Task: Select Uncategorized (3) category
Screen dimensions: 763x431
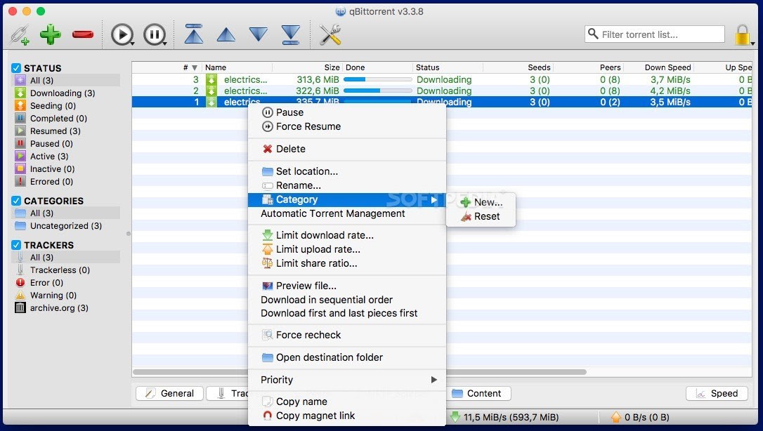Action: 66,225
